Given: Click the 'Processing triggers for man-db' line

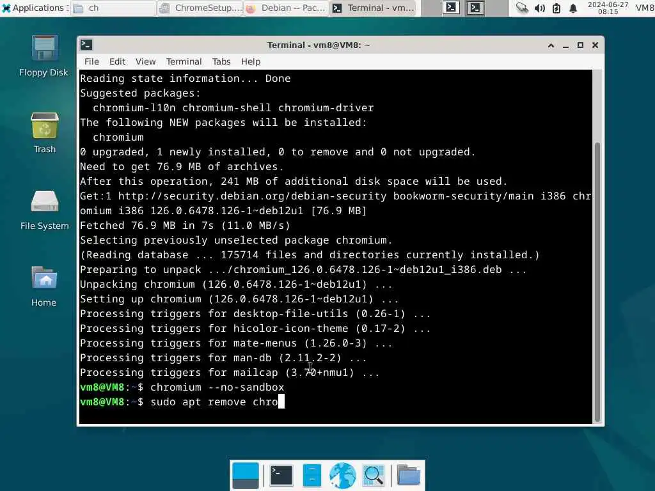Looking at the screenshot, I should (223, 358).
